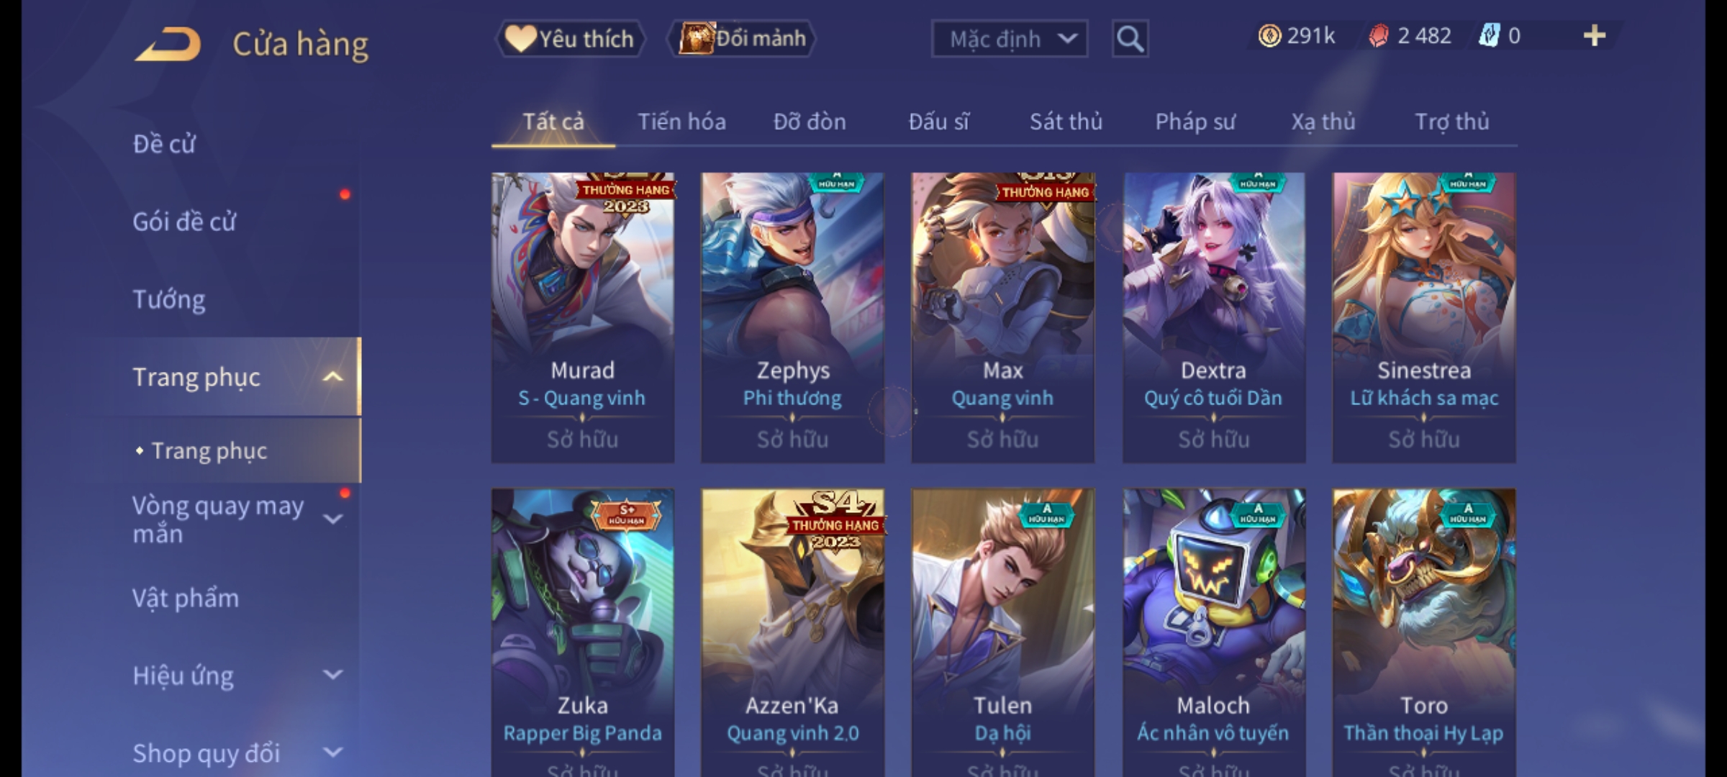
Task: Open the Dextra Quý cô tuổi Dần card
Action: (1214, 317)
